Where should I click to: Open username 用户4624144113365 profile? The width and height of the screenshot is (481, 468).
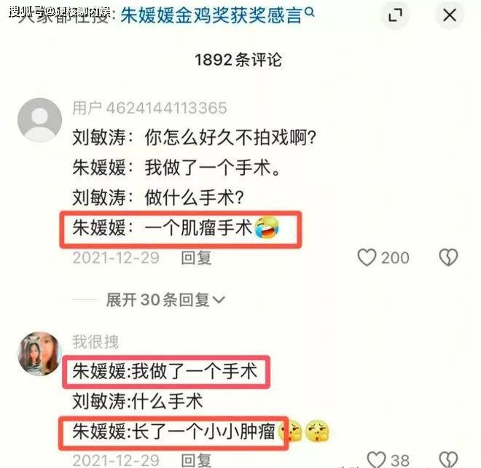coord(149,108)
